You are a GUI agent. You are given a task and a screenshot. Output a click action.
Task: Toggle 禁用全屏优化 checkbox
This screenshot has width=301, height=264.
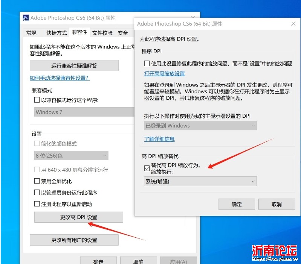click(37, 181)
